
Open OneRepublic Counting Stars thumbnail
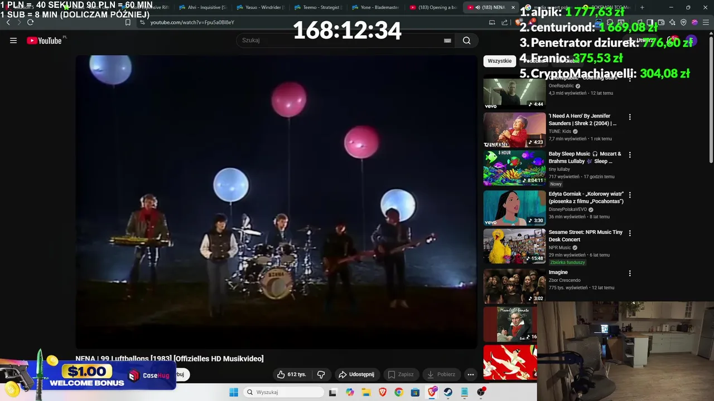coord(514,92)
